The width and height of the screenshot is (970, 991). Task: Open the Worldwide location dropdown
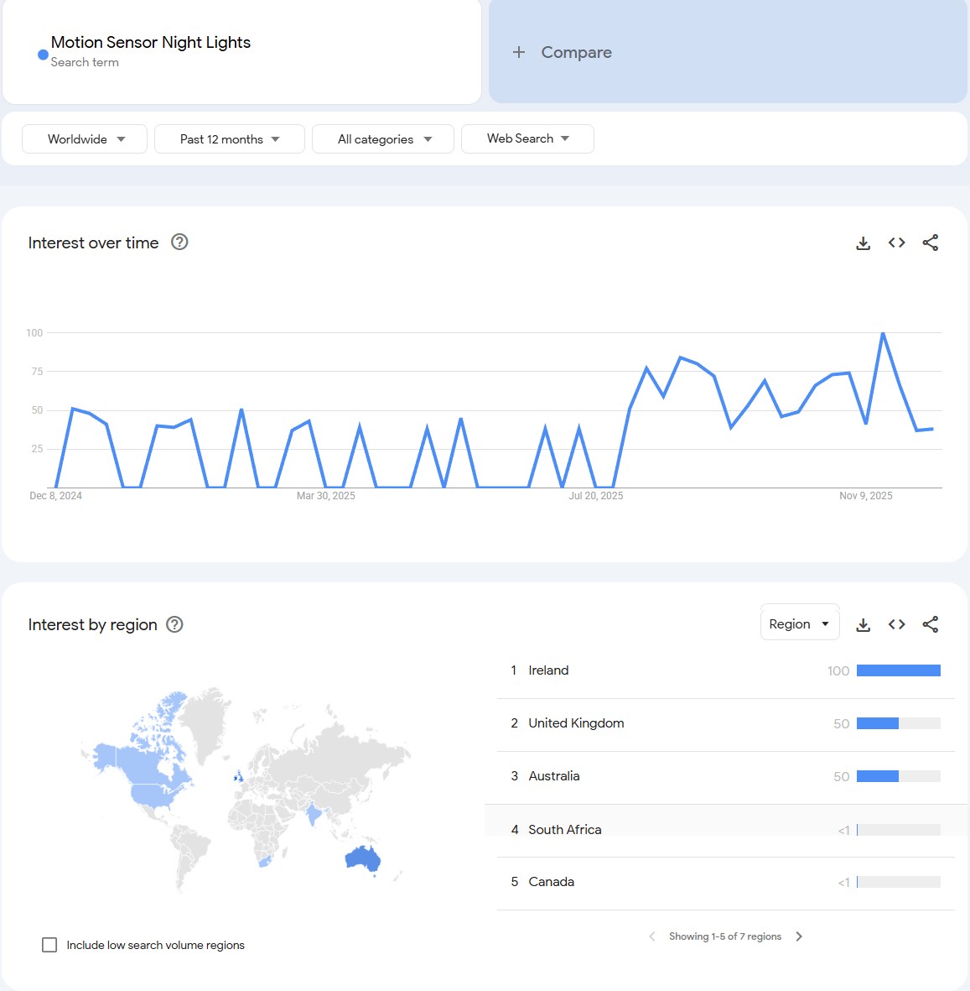point(85,139)
